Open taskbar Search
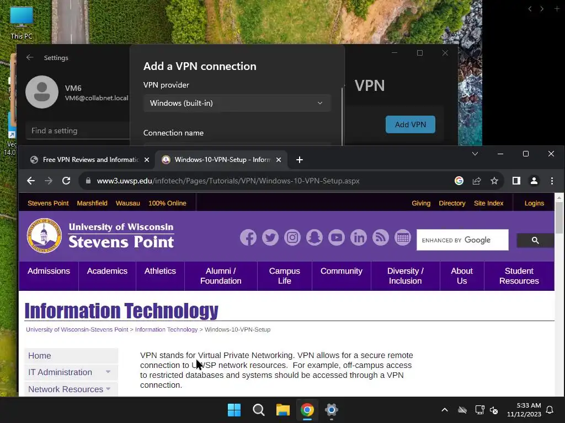Screen dimensions: 565x423 click(x=258, y=410)
